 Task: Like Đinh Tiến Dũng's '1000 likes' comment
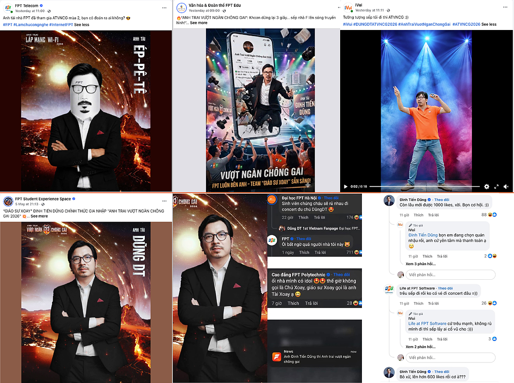click(x=418, y=215)
